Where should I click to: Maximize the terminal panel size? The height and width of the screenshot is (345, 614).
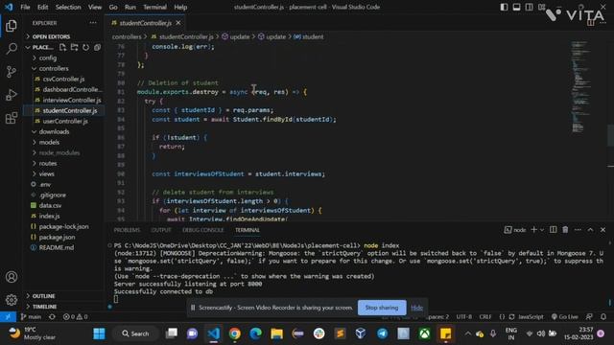click(x=590, y=230)
